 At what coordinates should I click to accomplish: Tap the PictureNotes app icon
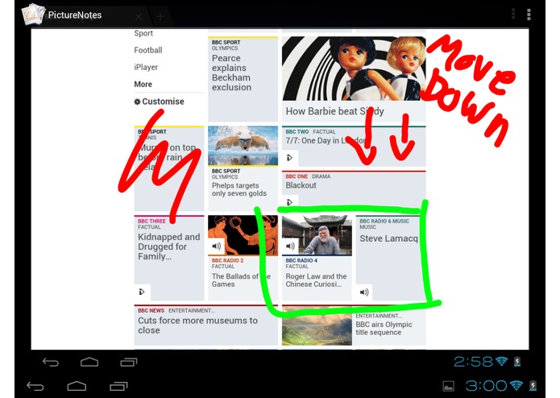[x=33, y=15]
